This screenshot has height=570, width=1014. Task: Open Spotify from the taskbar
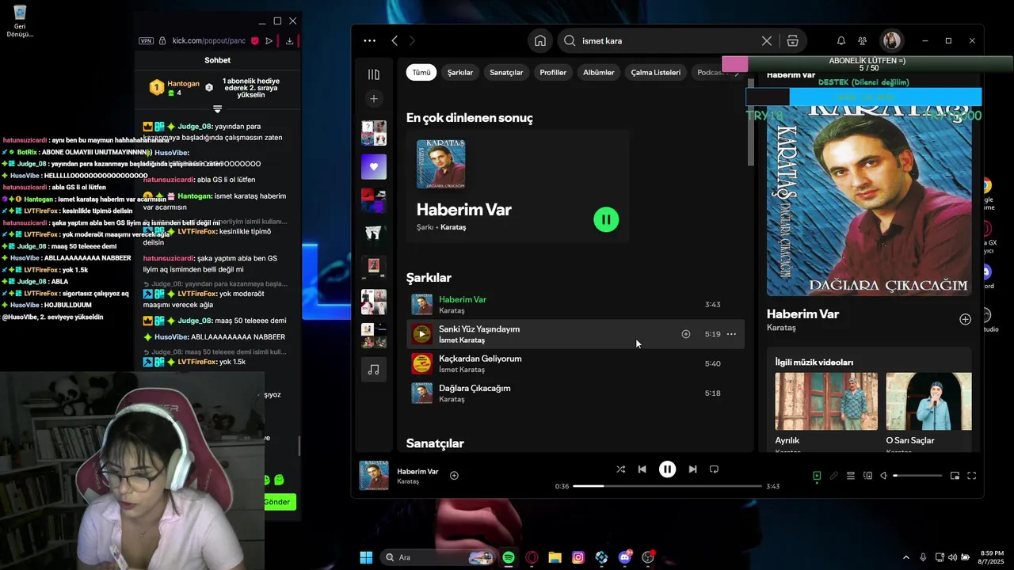coord(509,557)
